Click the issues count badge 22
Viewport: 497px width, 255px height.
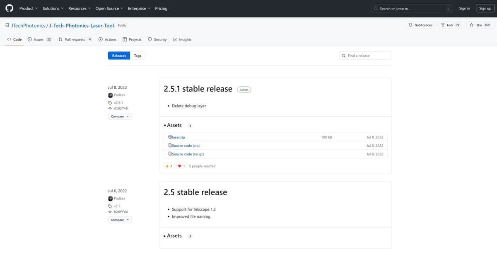click(49, 39)
